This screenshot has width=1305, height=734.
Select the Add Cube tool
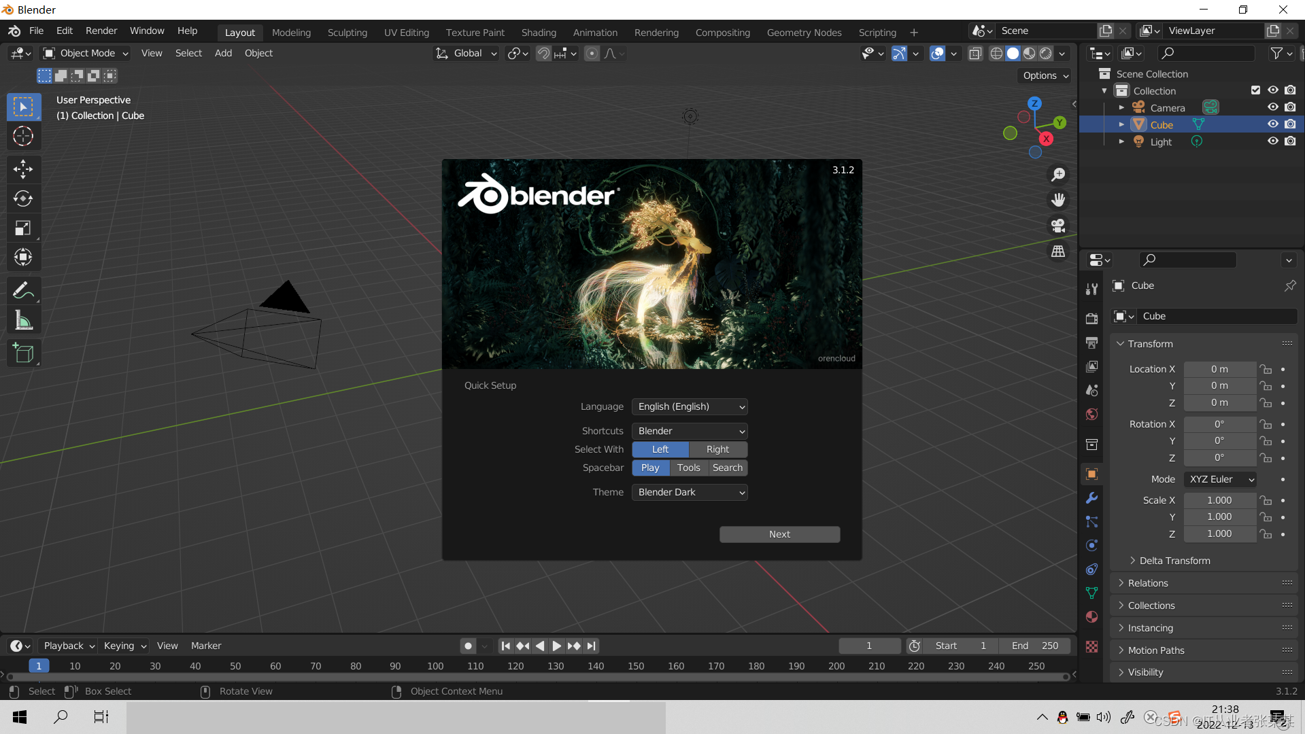[x=23, y=353]
